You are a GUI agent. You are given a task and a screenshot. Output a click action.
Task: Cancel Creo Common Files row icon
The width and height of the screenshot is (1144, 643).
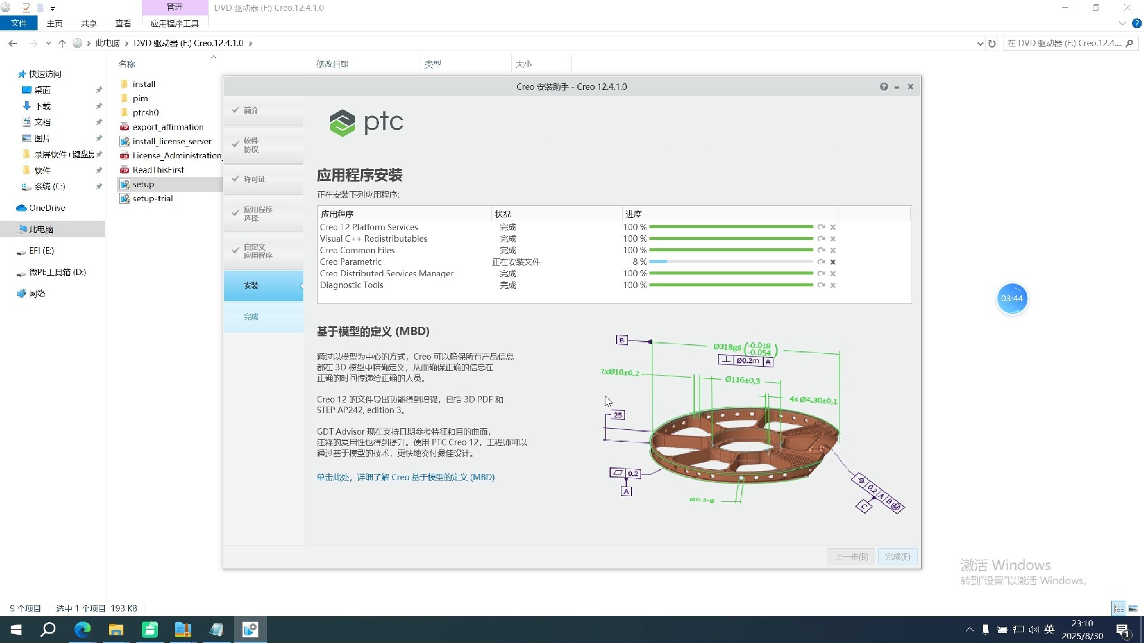point(833,250)
